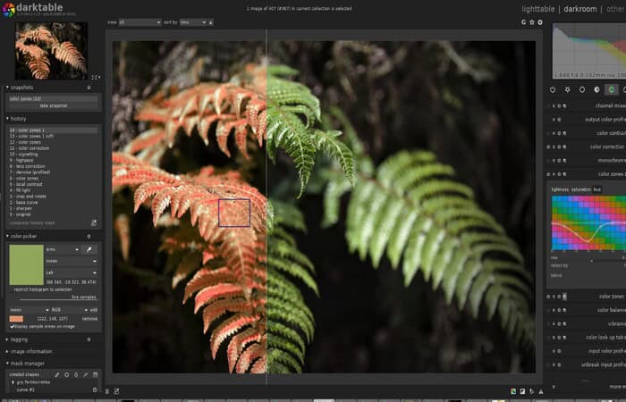Toggle image grouping icon in top bar
Screen dimensions: 626x402
point(523,22)
